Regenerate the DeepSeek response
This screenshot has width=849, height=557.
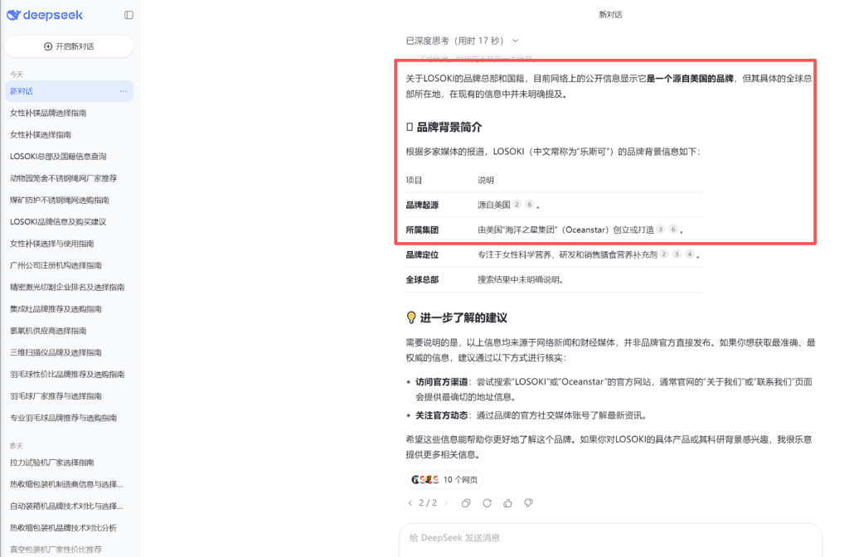488,502
